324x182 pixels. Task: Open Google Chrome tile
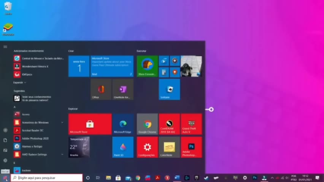pos(147,124)
